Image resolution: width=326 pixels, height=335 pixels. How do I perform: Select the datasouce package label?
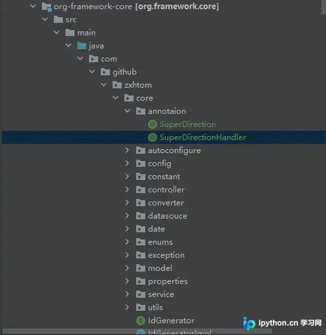pos(168,216)
